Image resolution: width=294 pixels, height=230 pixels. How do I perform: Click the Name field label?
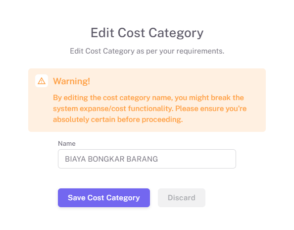(x=67, y=144)
